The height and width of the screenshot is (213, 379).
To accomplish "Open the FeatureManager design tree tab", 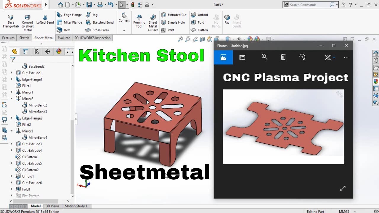I will coord(15,51).
